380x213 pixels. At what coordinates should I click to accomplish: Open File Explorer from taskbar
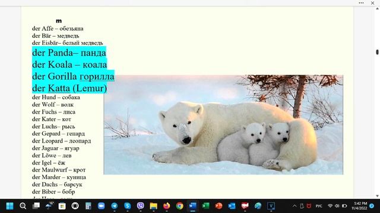click(153, 206)
